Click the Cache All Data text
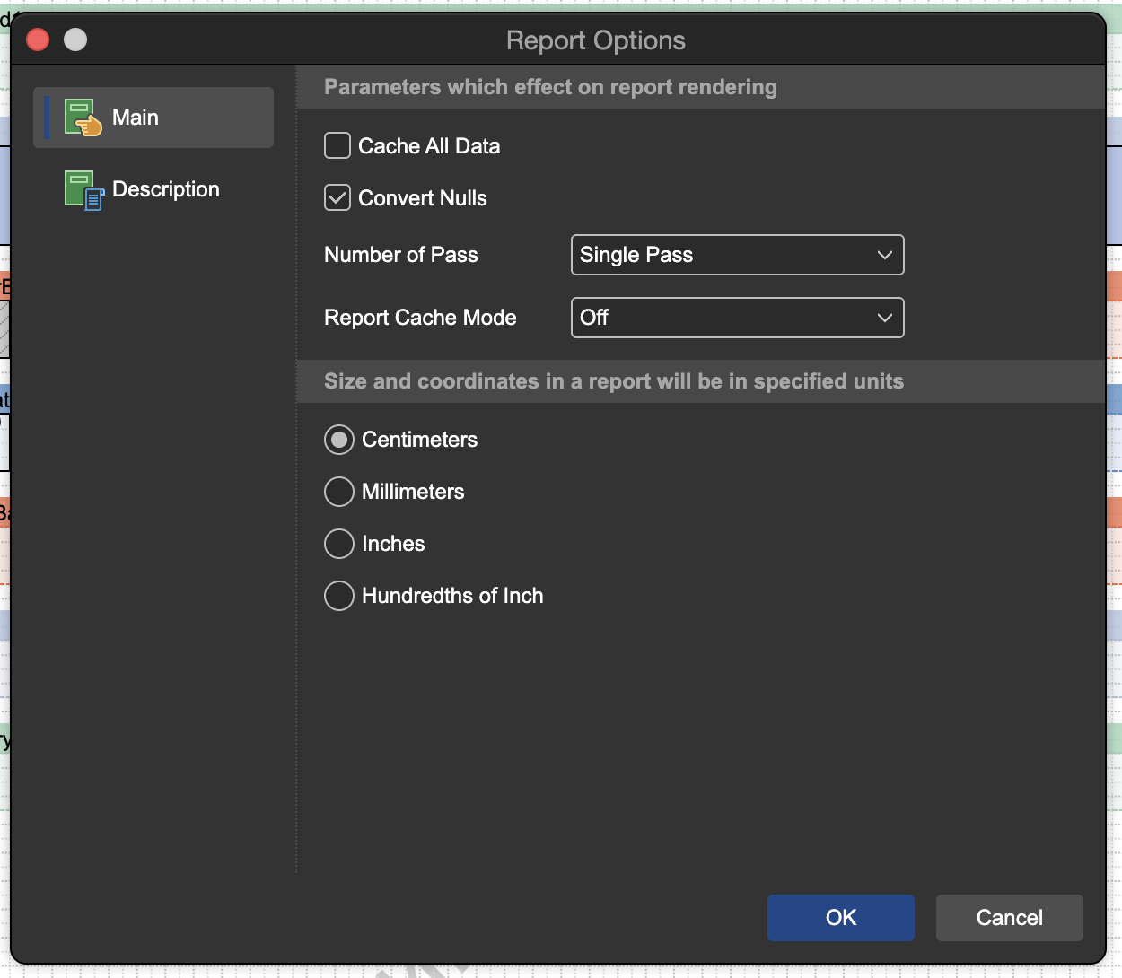This screenshot has height=978, width=1122. pyautogui.click(x=429, y=146)
